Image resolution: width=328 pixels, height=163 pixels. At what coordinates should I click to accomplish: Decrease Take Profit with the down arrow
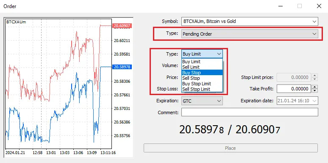pos(314,91)
